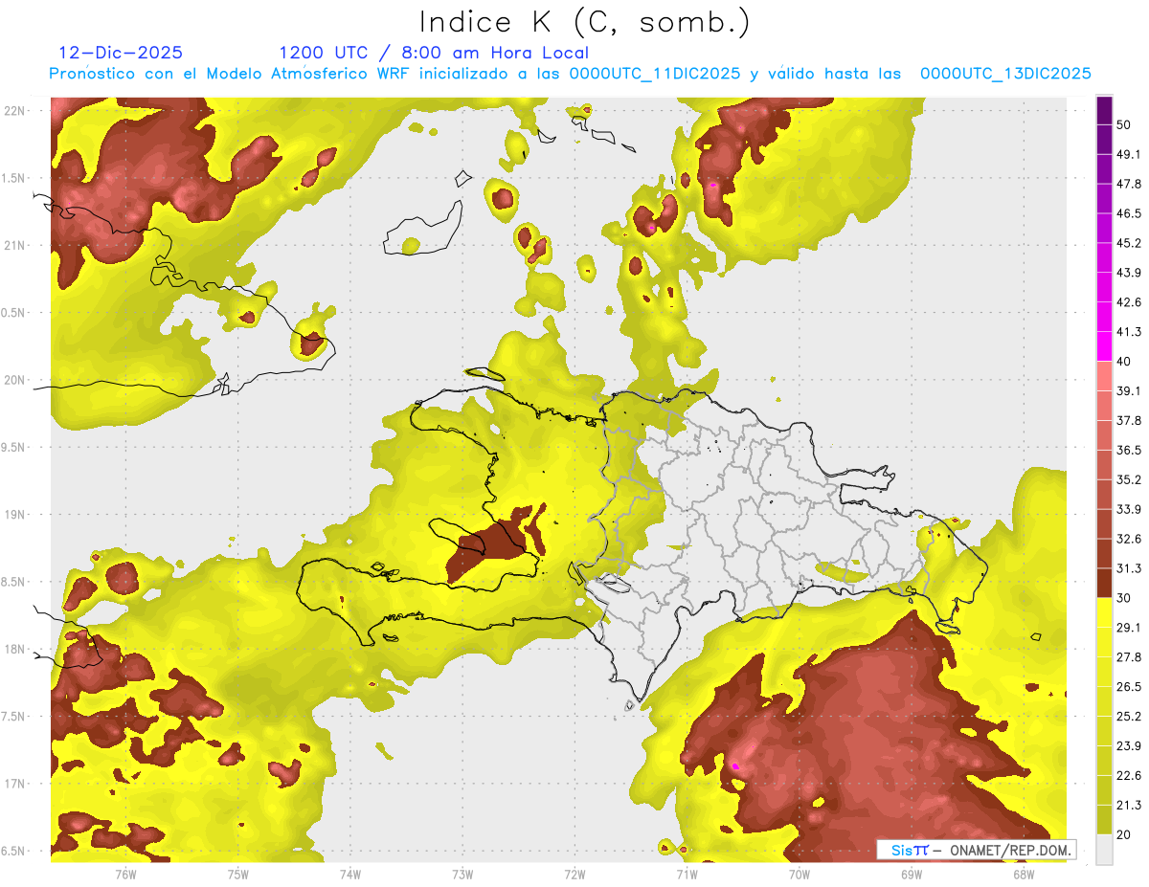Click the '27.8' color scale value

click(x=1128, y=657)
